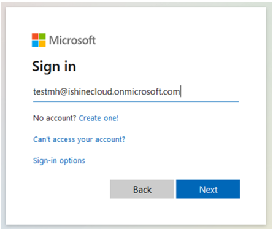Click empty space right of the email text
273x229 pixels.
210,91
